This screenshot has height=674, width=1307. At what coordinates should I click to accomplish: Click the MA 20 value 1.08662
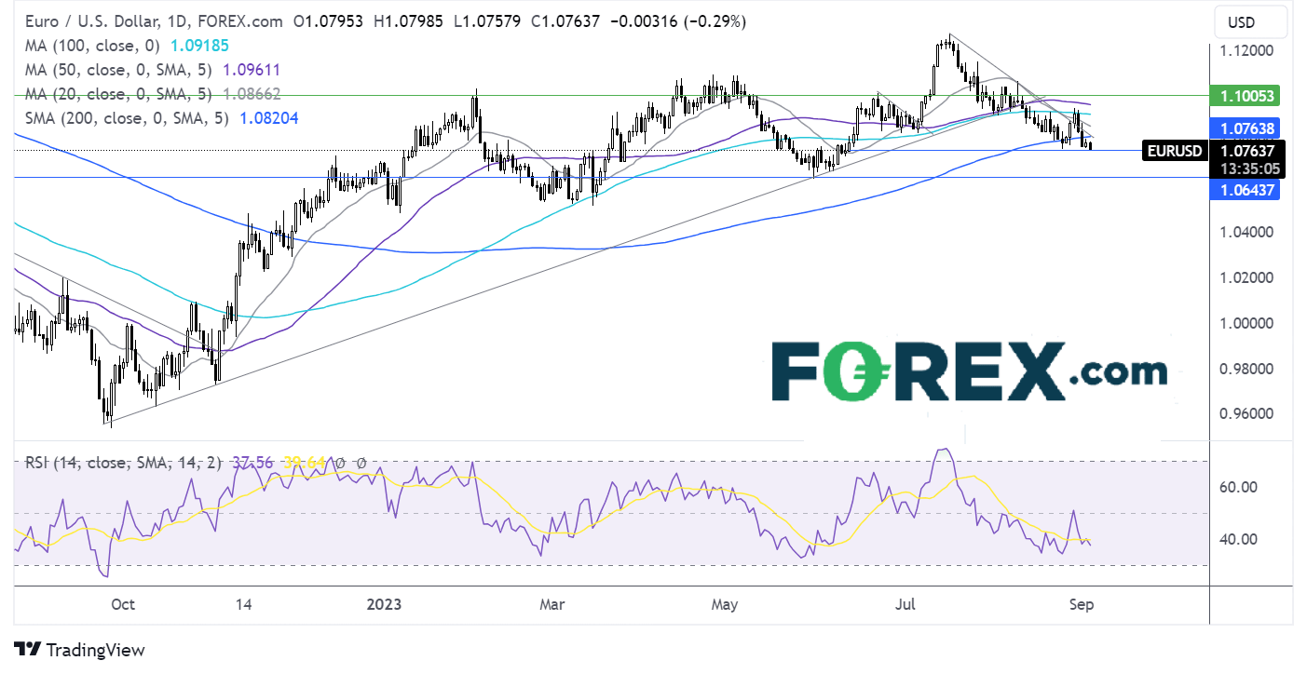pos(250,94)
